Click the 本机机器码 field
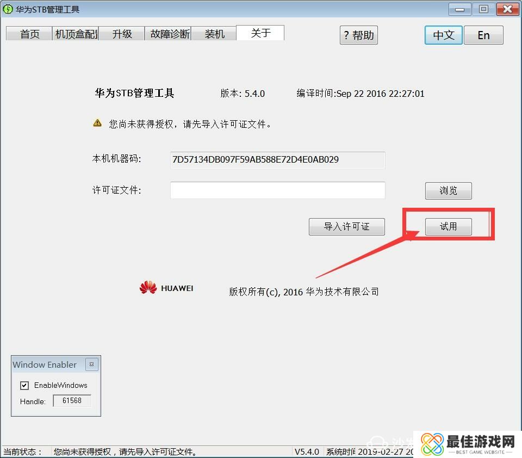Image resolution: width=522 pixels, height=458 pixels. click(277, 160)
